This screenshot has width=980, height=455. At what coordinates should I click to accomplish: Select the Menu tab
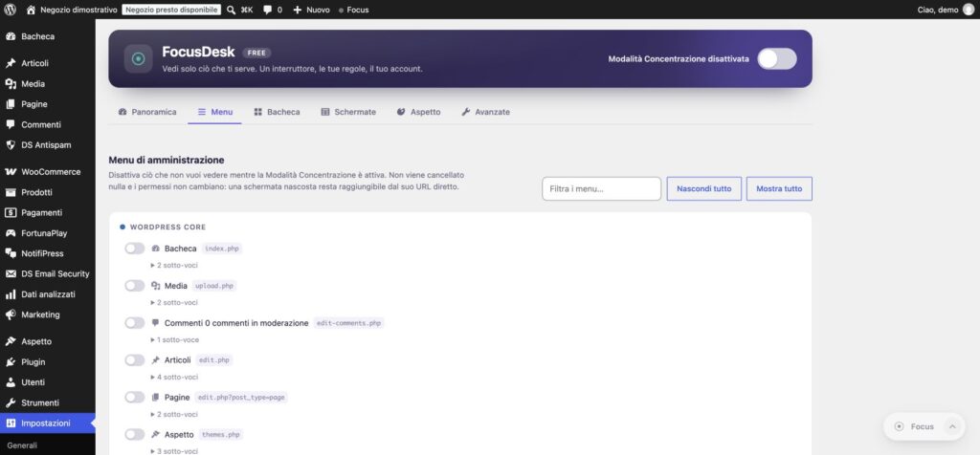pyautogui.click(x=215, y=113)
